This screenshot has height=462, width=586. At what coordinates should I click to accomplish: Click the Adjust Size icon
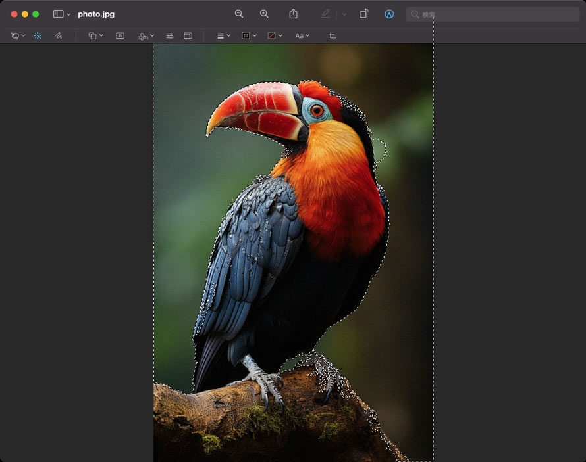coord(188,35)
